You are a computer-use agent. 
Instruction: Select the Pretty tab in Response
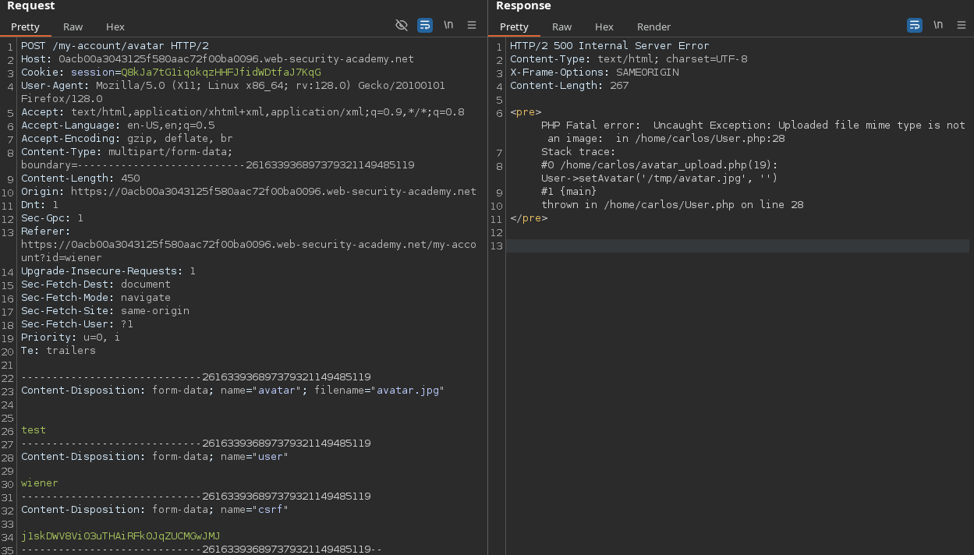514,27
